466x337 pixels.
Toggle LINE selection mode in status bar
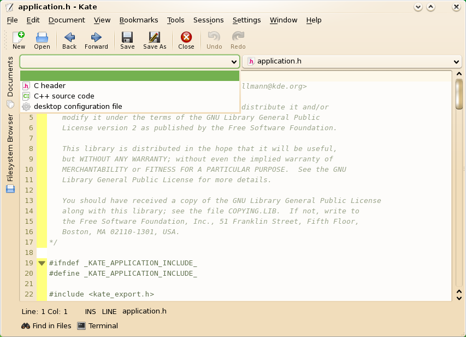coord(109,312)
